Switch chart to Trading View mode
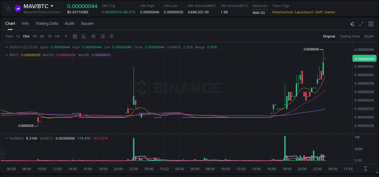379x177 pixels. 350,36
